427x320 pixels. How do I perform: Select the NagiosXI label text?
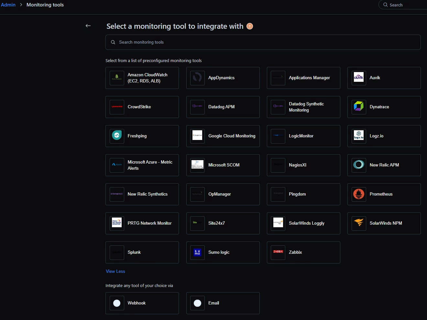tap(298, 165)
